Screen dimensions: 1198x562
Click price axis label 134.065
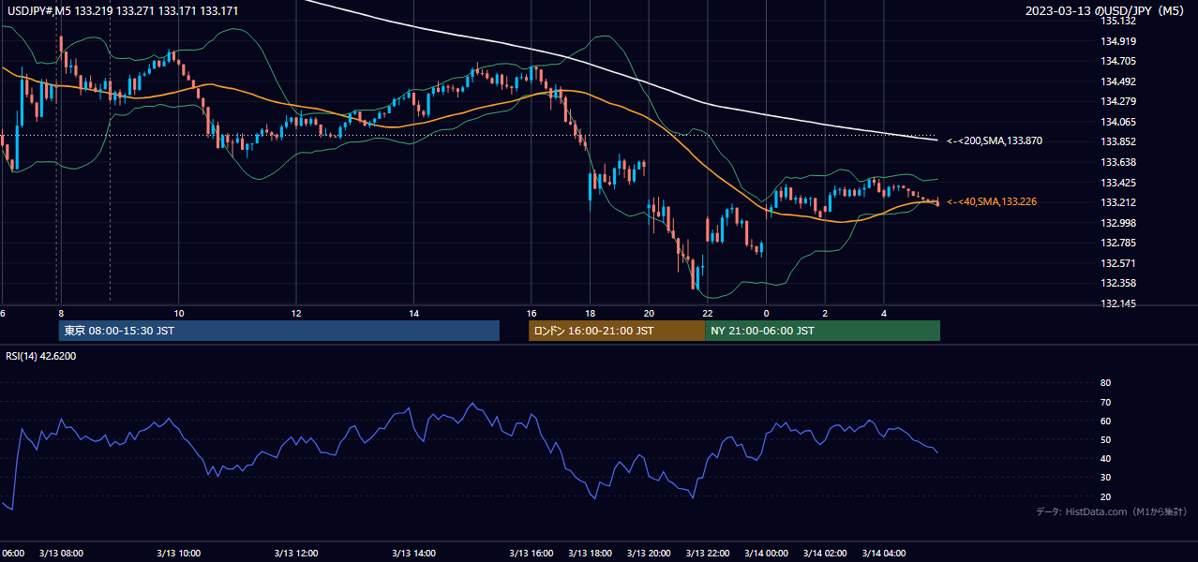point(1118,122)
